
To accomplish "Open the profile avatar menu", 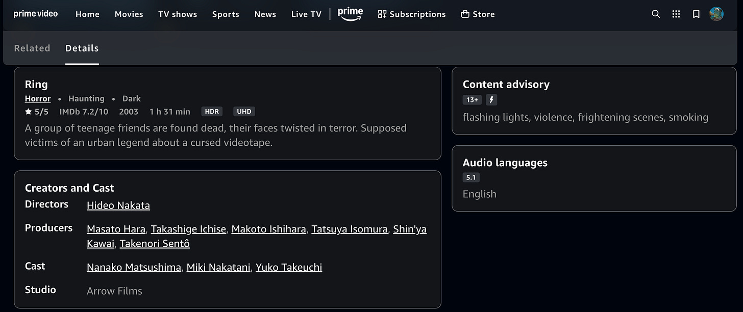I will pos(716,14).
